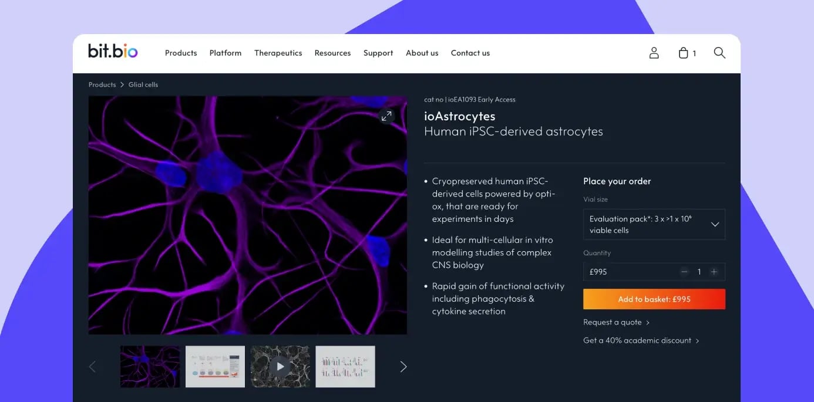Select the bar chart data thumbnail
The image size is (814, 402).
click(345, 367)
